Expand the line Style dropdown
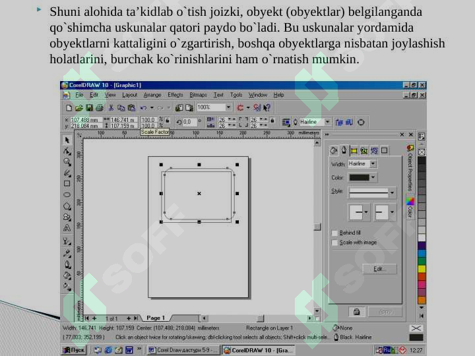The image size is (475, 356). [393, 193]
